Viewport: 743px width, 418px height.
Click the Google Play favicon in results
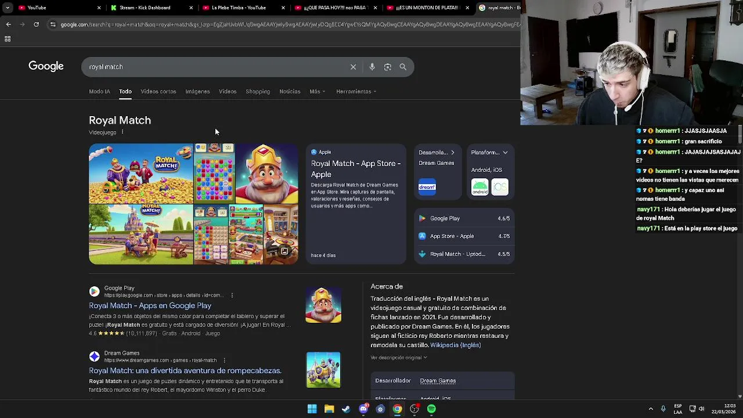[94, 291]
